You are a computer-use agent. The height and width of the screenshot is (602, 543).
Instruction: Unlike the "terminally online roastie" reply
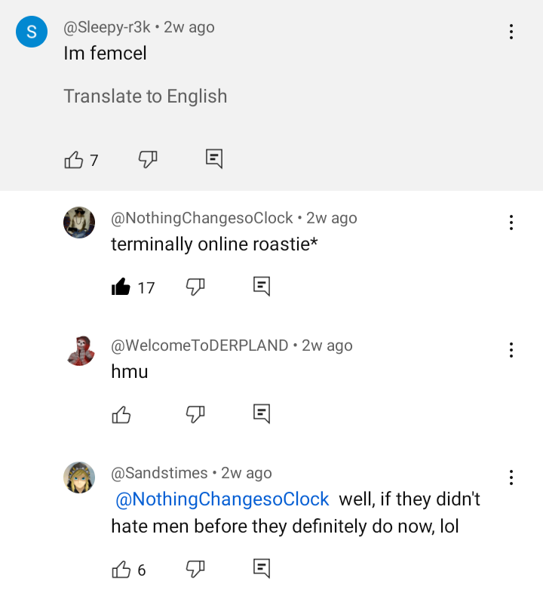tap(121, 287)
